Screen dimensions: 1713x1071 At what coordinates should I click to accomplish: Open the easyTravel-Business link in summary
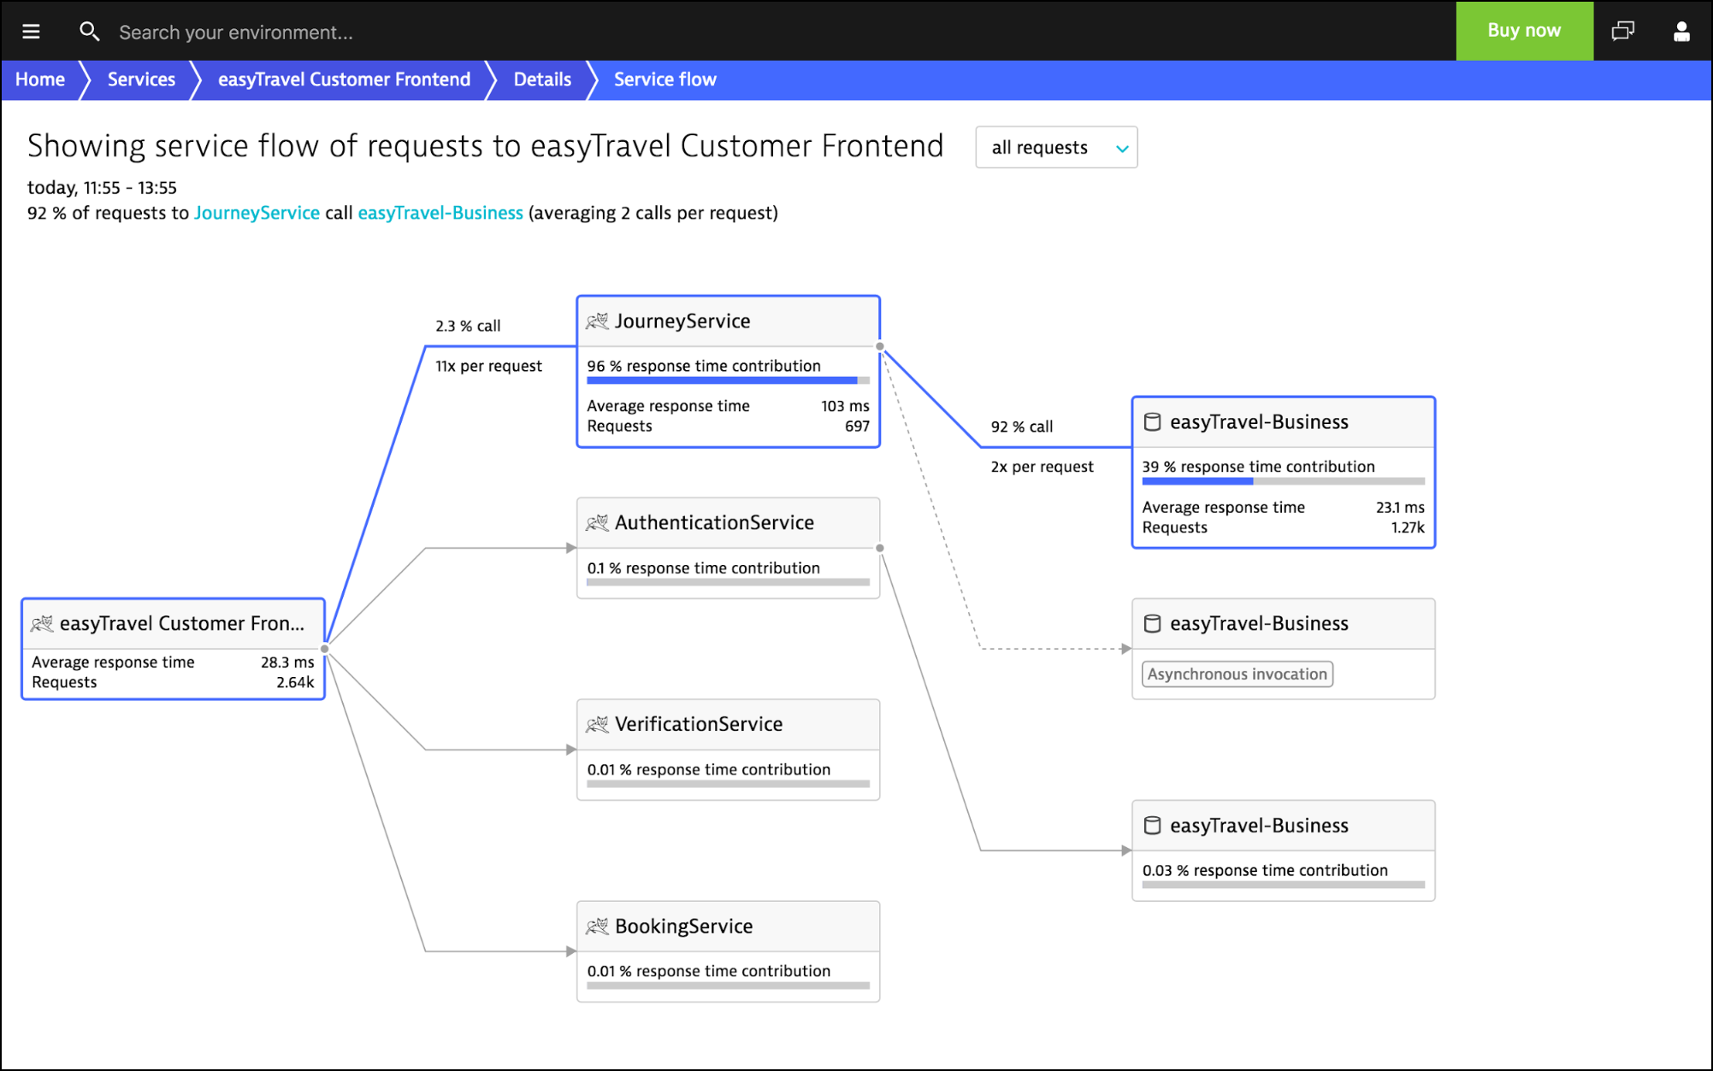point(440,213)
